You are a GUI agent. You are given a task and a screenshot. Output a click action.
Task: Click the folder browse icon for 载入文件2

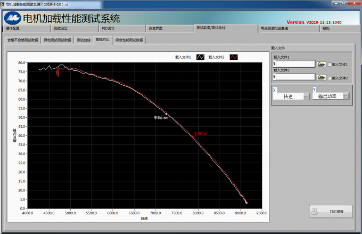coord(322,78)
